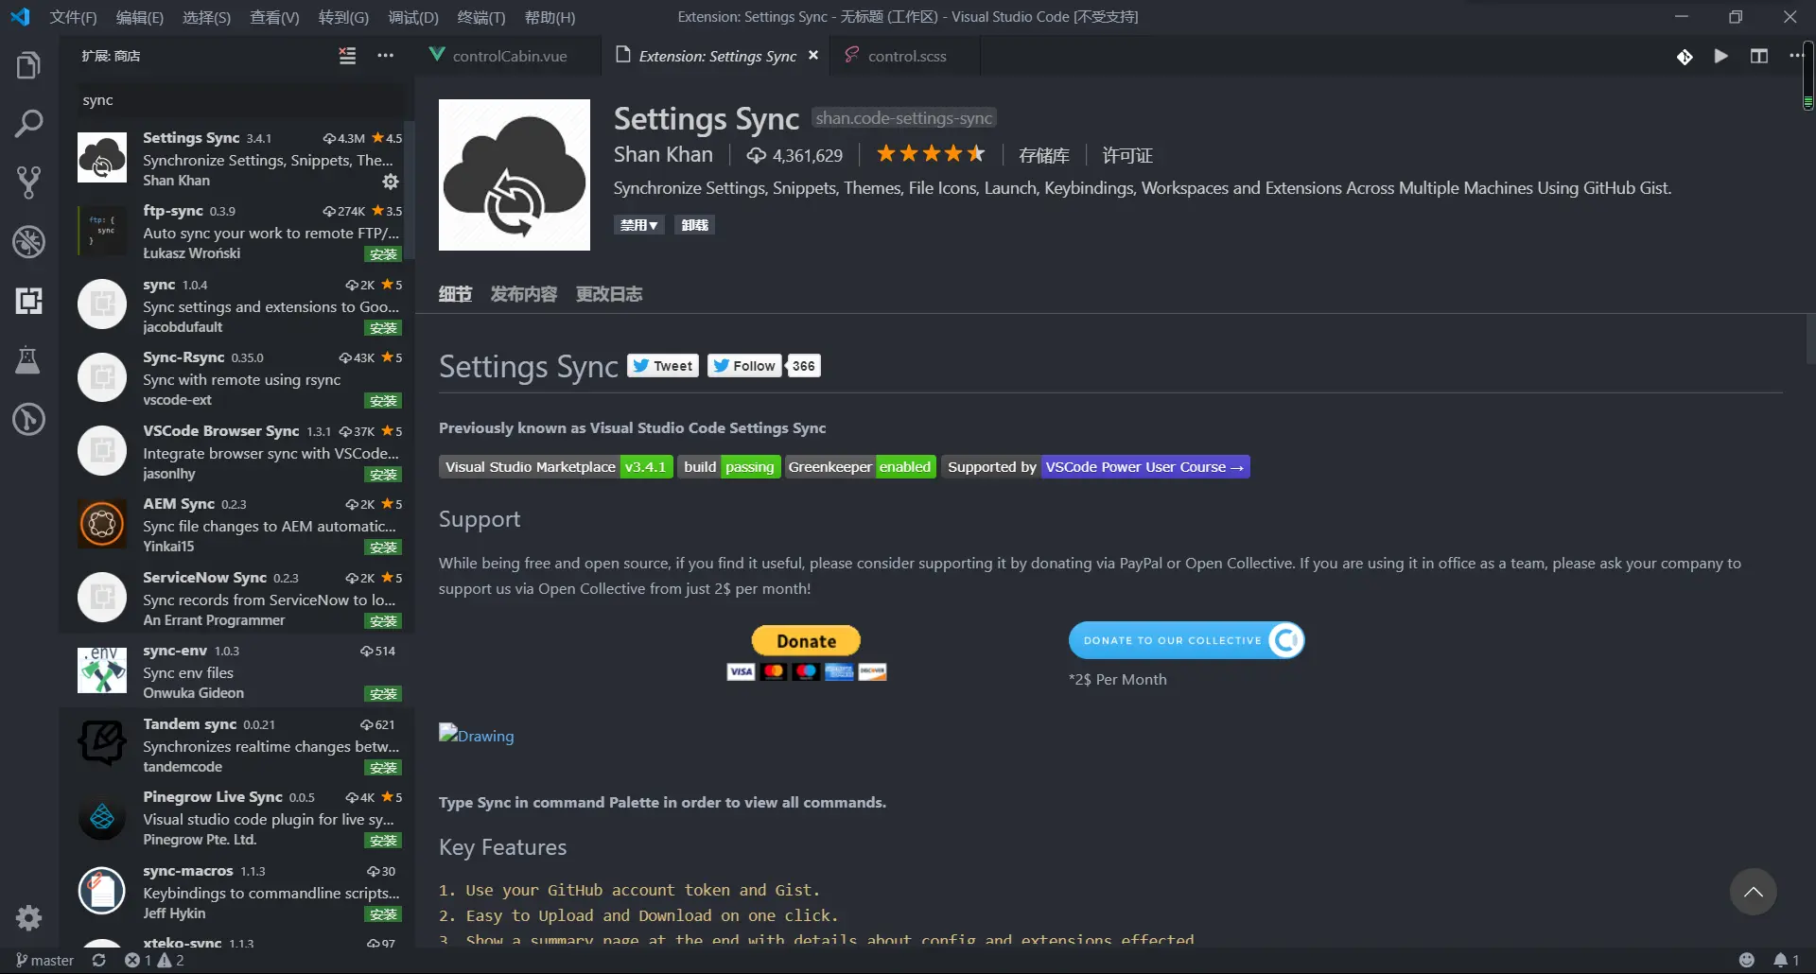Split the editor to the right

[x=1759, y=57]
